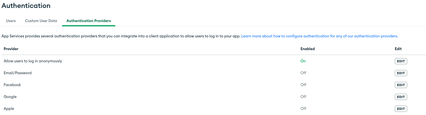Edit the Facebook authentication provider
The height and width of the screenshot is (115, 426).
tap(401, 85)
